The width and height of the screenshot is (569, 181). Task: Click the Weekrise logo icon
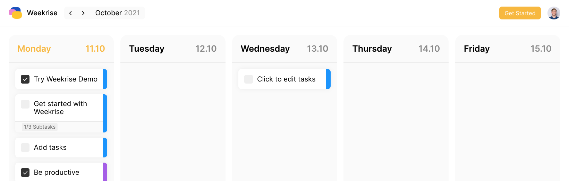(x=15, y=13)
